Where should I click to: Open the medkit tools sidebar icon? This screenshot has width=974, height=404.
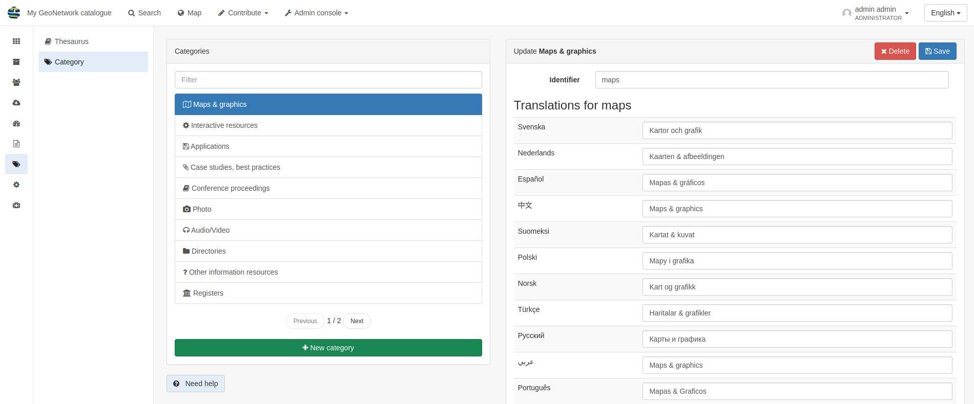(16, 205)
